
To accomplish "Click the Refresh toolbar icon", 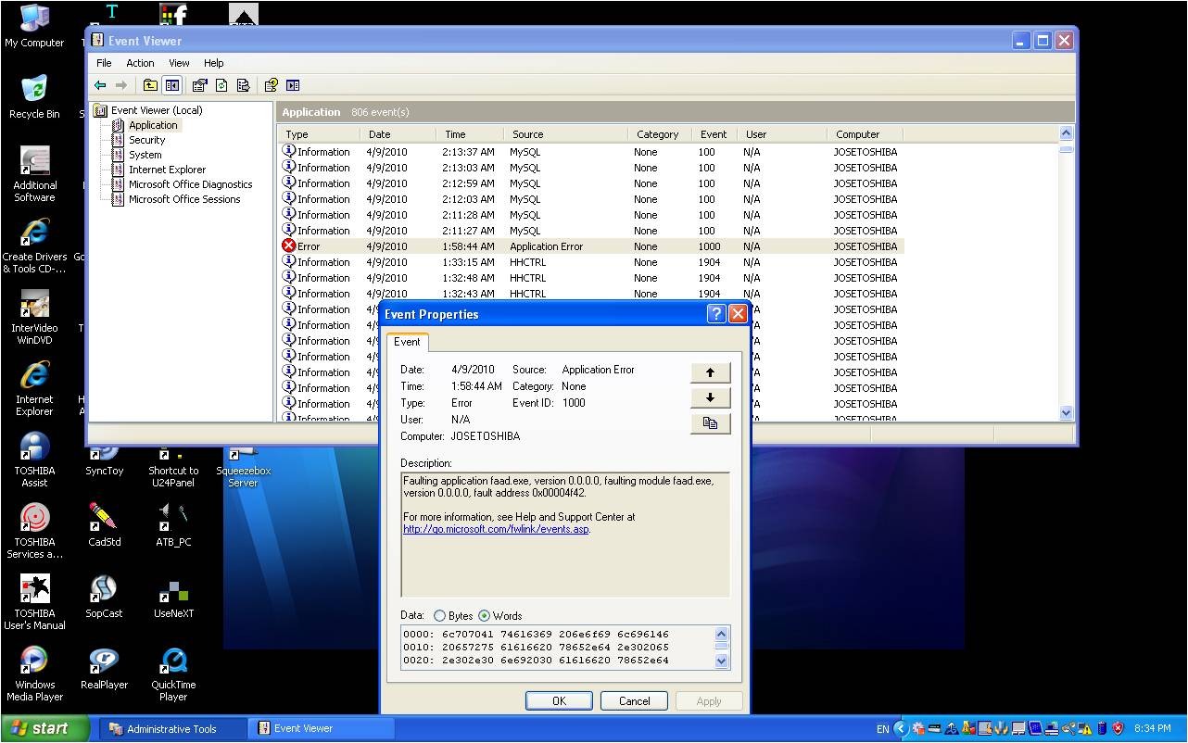I will [221, 85].
